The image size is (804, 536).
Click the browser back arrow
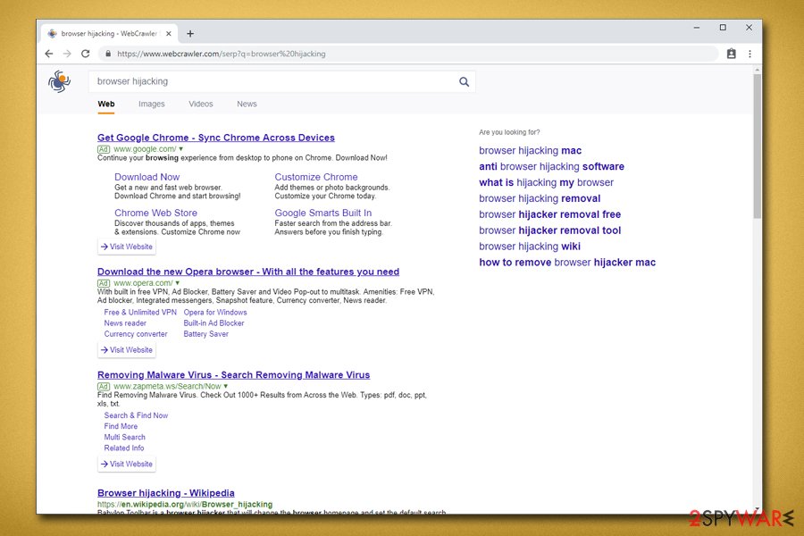point(49,54)
